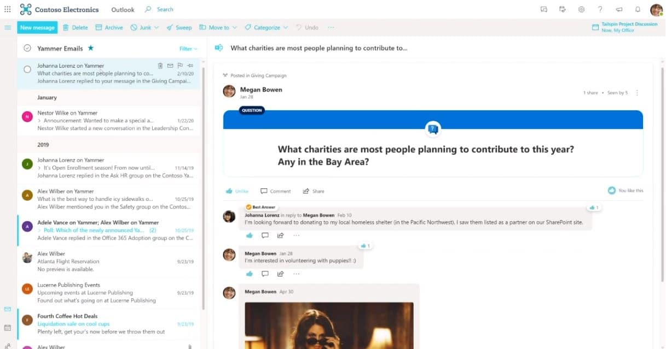This screenshot has height=349, width=666.
Task: Open Alex Wilber Atlanta Flight Reservation email
Action: pos(109,262)
